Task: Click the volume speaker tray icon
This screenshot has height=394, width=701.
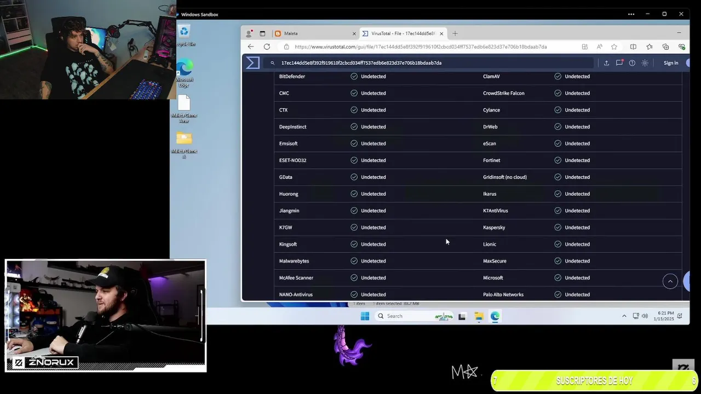Action: pos(645,316)
